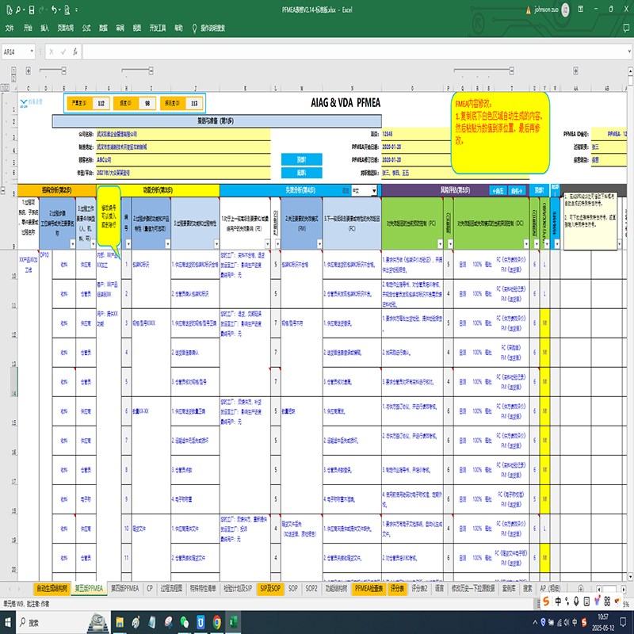This screenshot has width=634, height=634.
Task: Click the microphone icon on the IME bar
Action: coord(576,602)
